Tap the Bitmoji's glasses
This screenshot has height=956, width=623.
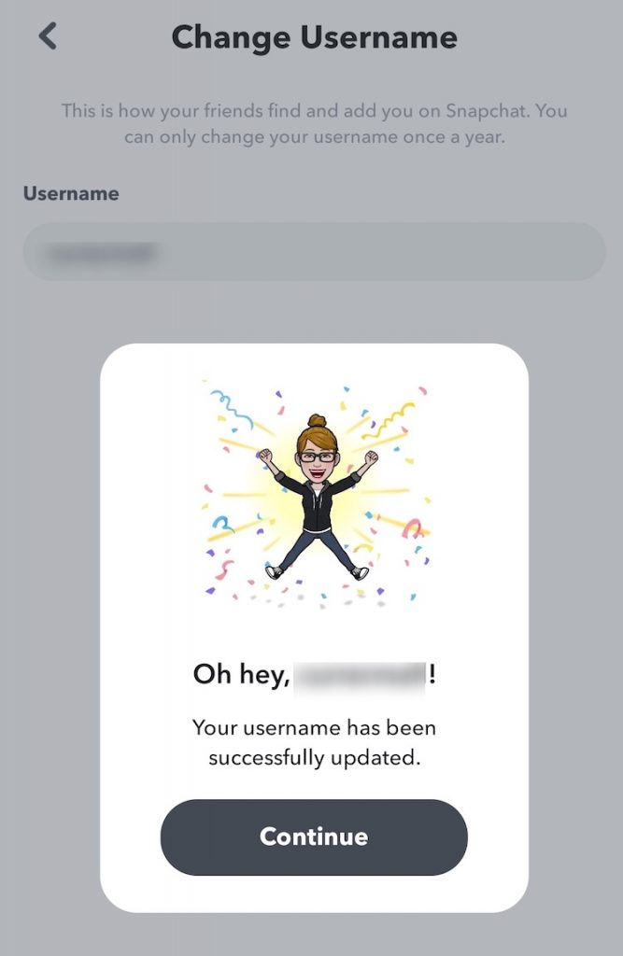pos(318,457)
